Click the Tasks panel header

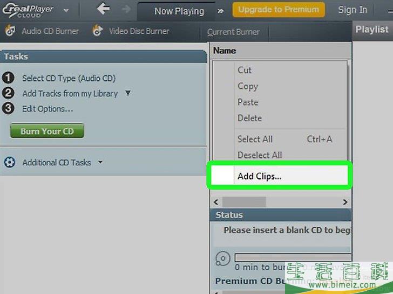[103, 57]
